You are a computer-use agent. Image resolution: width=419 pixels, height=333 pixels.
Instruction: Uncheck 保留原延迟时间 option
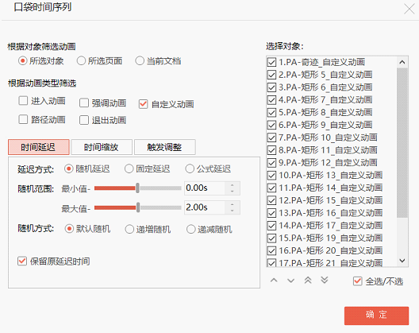(22, 261)
